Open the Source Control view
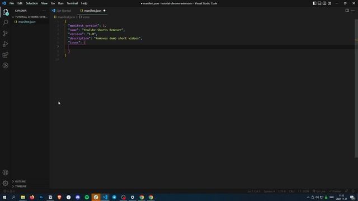The width and height of the screenshot is (358, 201). pyautogui.click(x=6, y=33)
